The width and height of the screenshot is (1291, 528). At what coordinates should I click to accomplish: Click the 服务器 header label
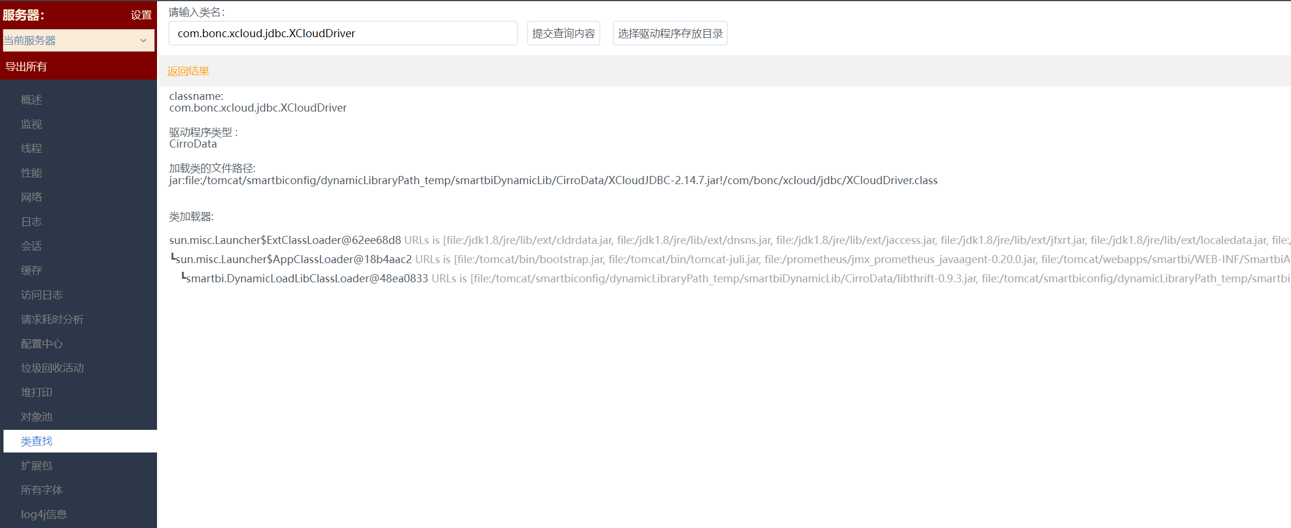click(24, 15)
